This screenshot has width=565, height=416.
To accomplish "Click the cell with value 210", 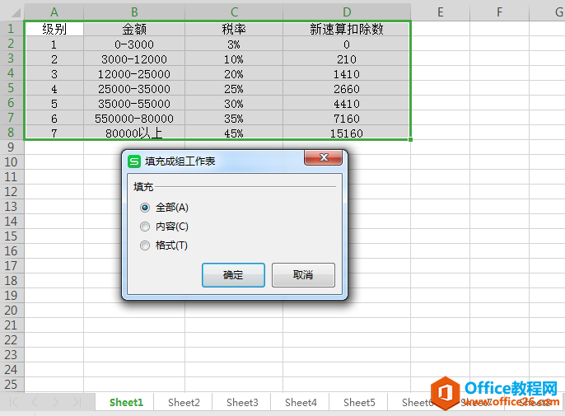I will point(347,59).
